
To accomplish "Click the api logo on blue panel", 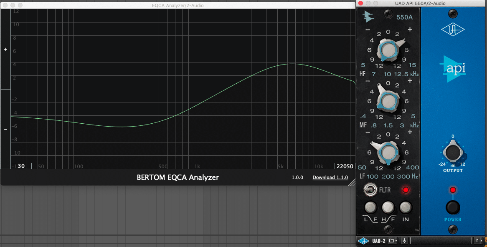I will click(452, 69).
